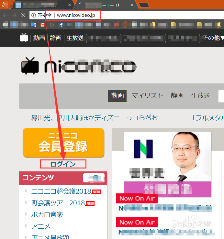
Task: Click the chevron before ボカロ音楽
Action: point(26,214)
